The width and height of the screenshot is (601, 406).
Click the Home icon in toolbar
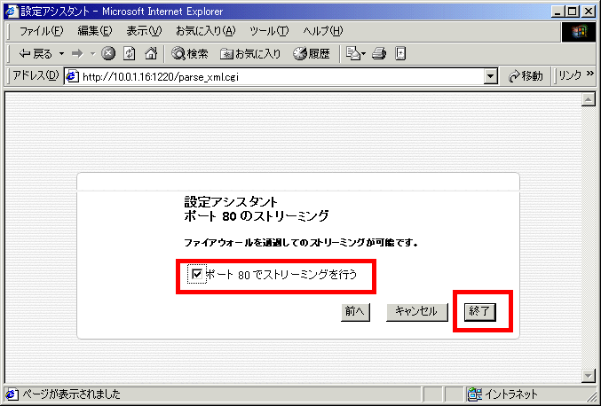(x=151, y=54)
